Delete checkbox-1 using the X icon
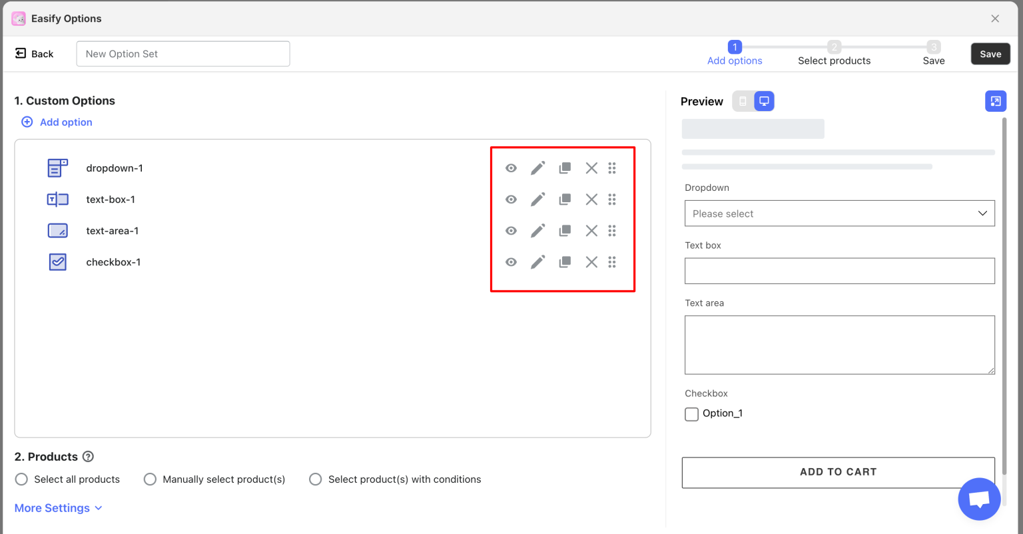Viewport: 1023px width, 534px height. coord(591,261)
